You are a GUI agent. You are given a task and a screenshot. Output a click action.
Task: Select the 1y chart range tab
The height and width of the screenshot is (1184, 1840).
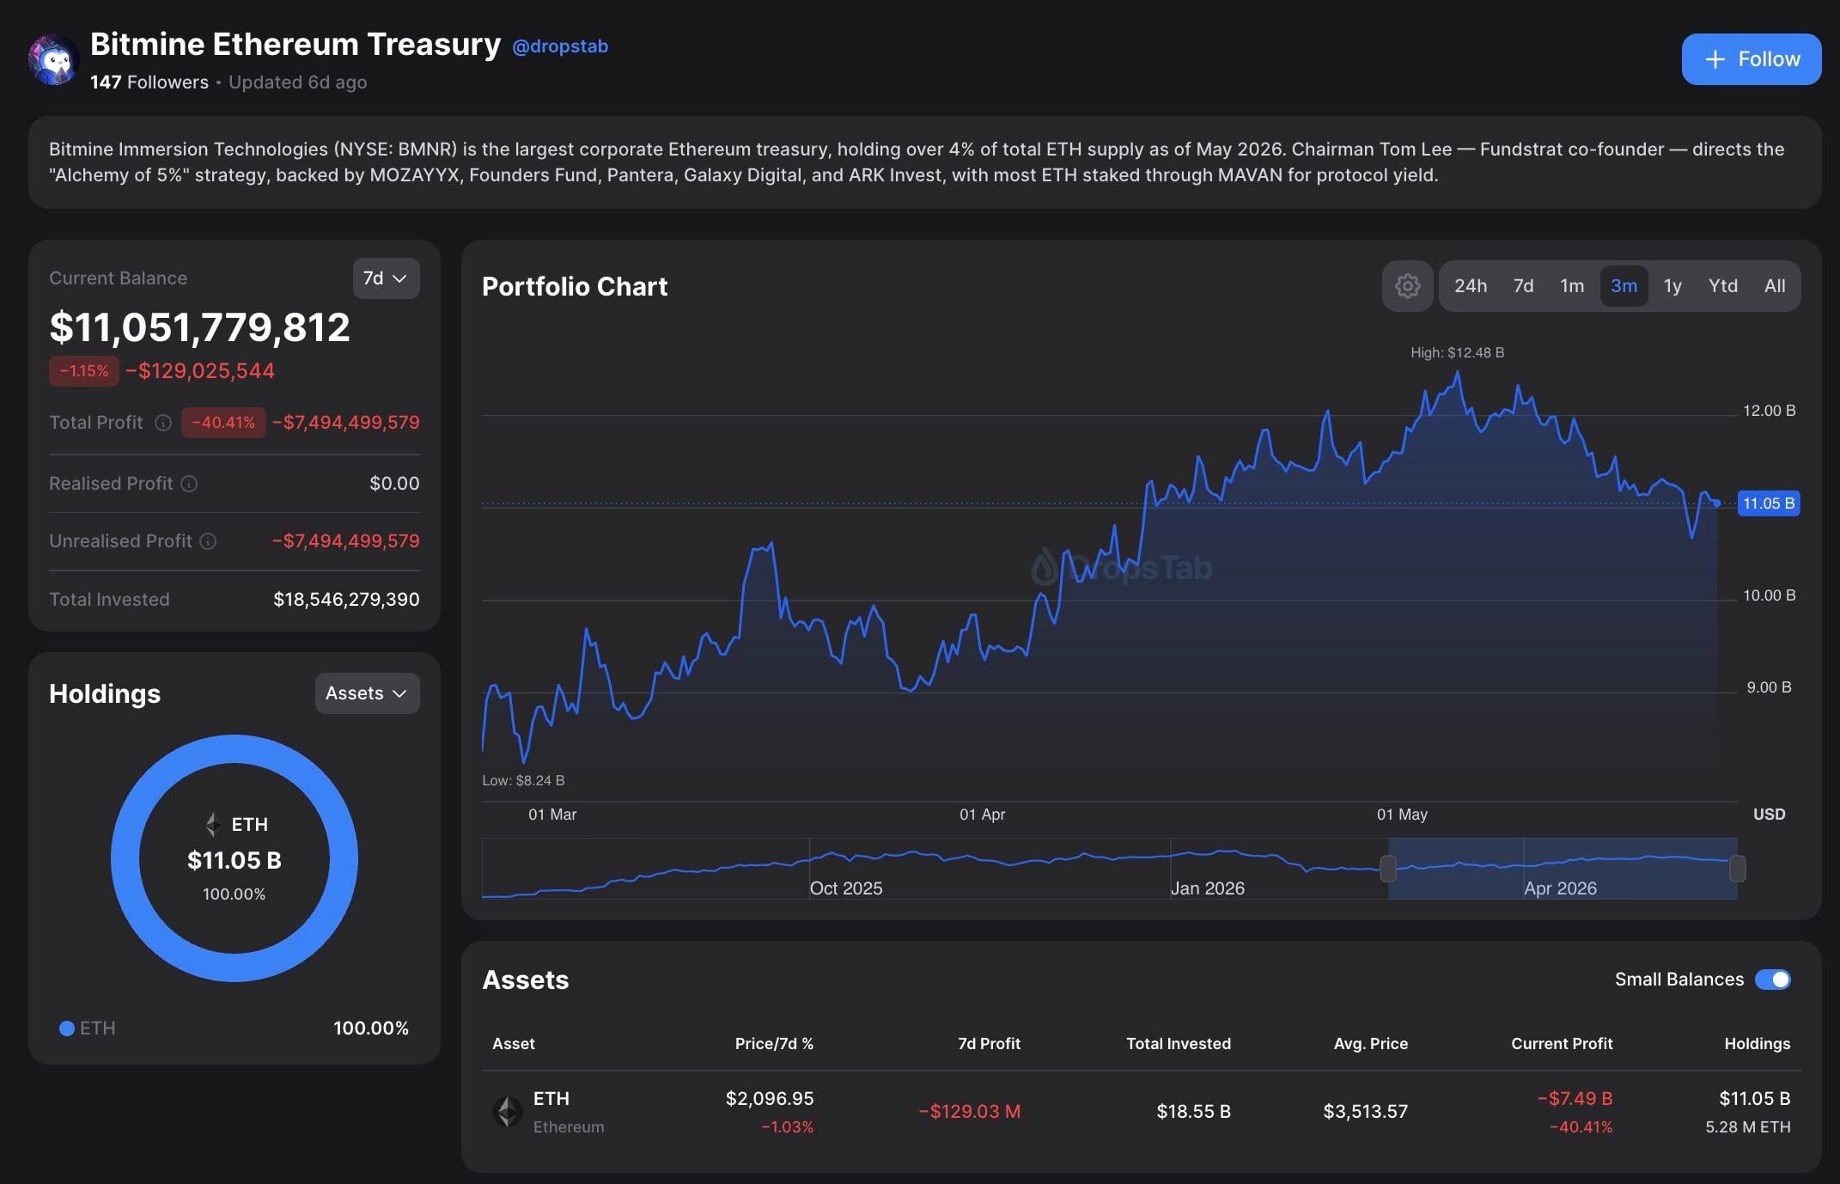[1672, 286]
